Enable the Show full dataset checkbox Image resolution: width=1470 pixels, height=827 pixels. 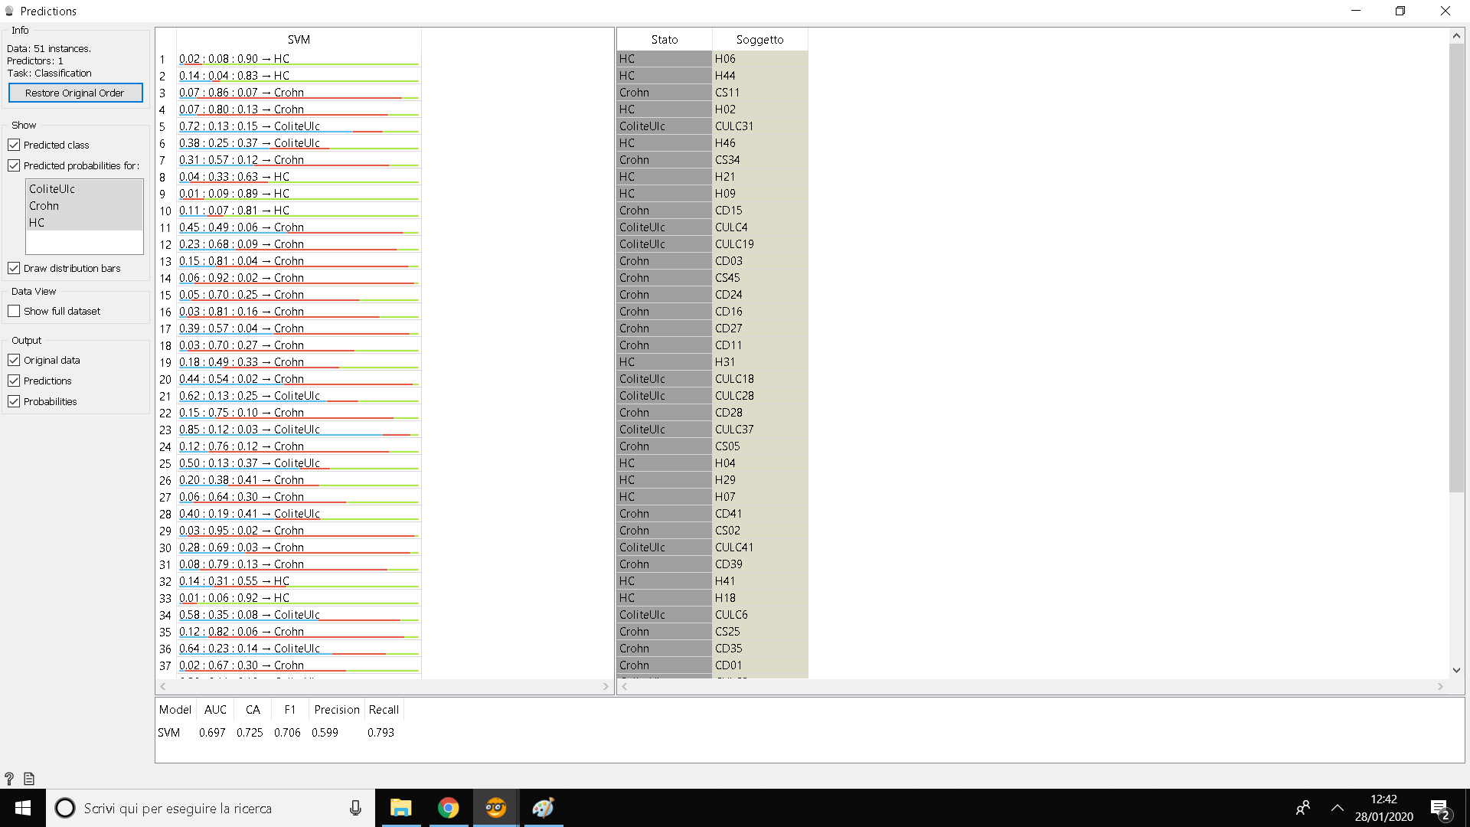tap(14, 311)
